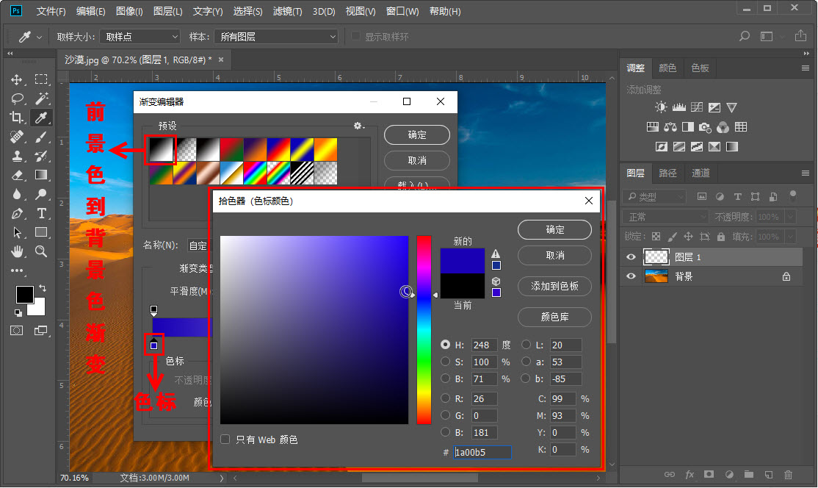Delete layer using trash icon
This screenshot has width=818, height=488.
(788, 475)
